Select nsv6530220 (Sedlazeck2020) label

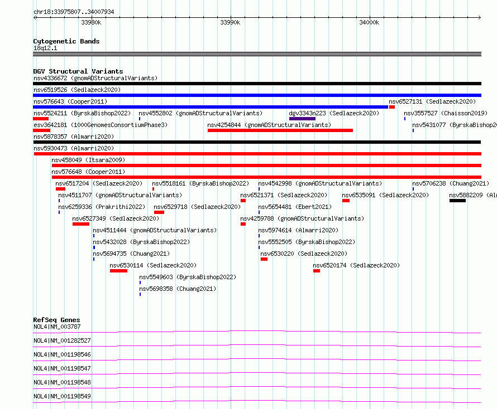click(304, 254)
